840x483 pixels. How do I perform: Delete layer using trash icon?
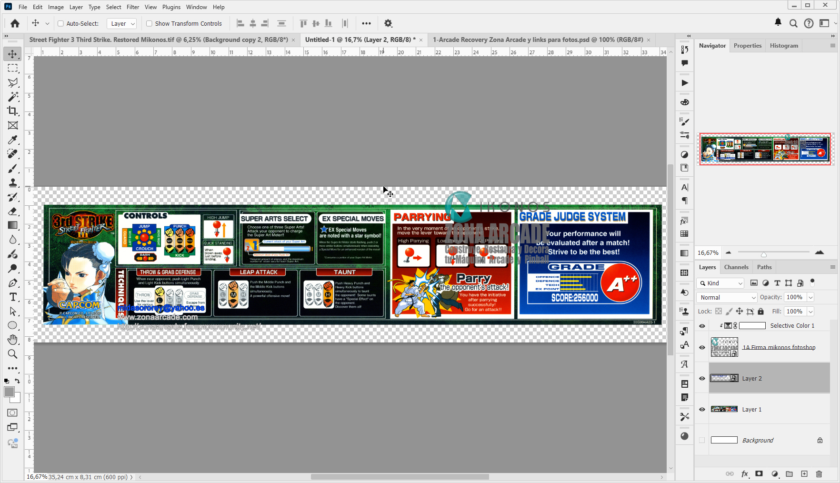[819, 474]
